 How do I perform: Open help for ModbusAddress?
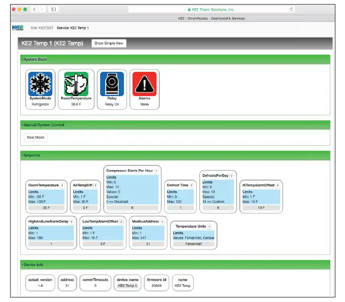click(x=162, y=222)
